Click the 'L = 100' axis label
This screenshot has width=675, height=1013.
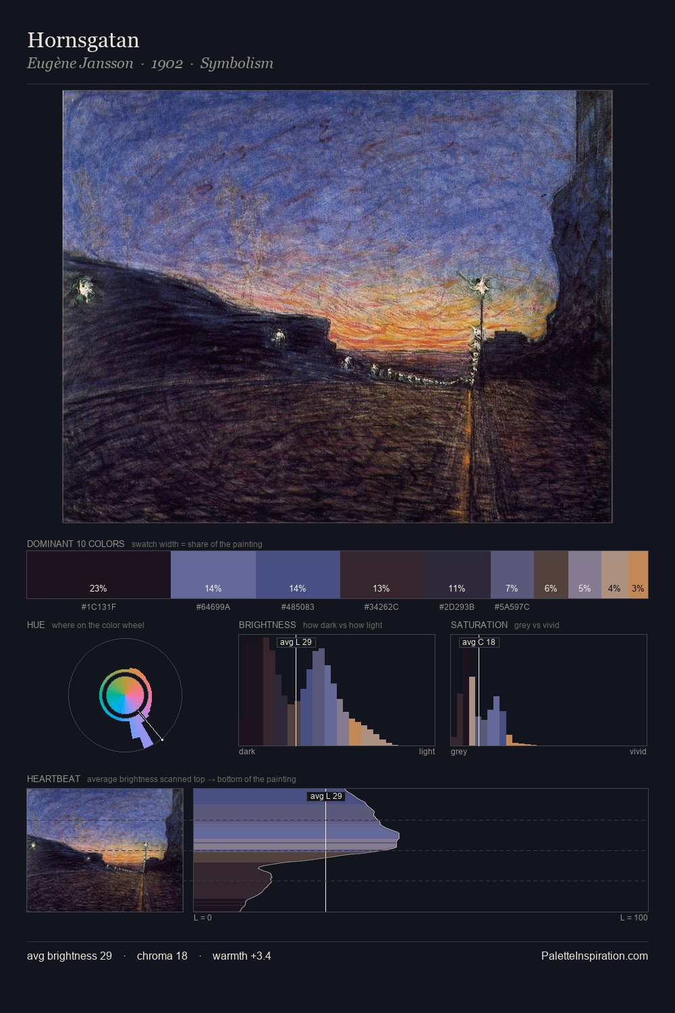coord(634,918)
